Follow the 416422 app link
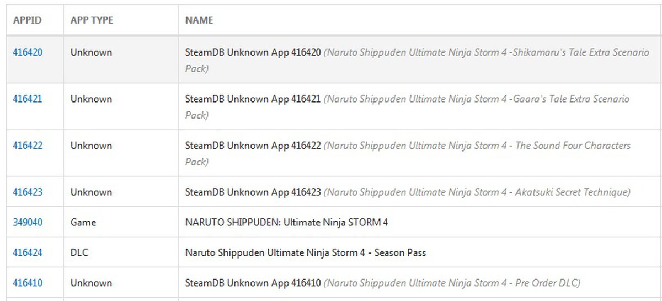Screen dimensions: 662x301 coord(28,146)
